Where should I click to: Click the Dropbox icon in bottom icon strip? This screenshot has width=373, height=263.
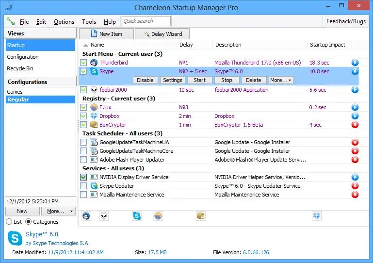click(317, 216)
